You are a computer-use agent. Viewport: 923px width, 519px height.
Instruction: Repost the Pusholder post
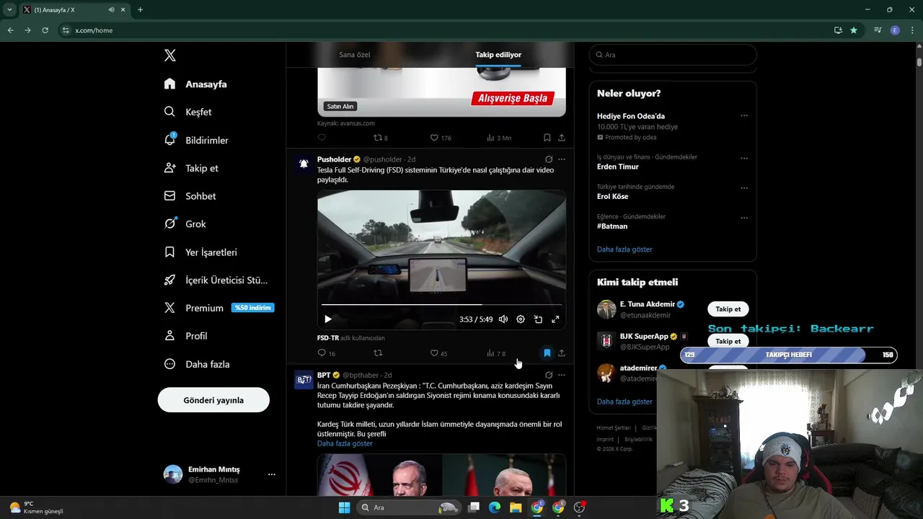(x=378, y=353)
